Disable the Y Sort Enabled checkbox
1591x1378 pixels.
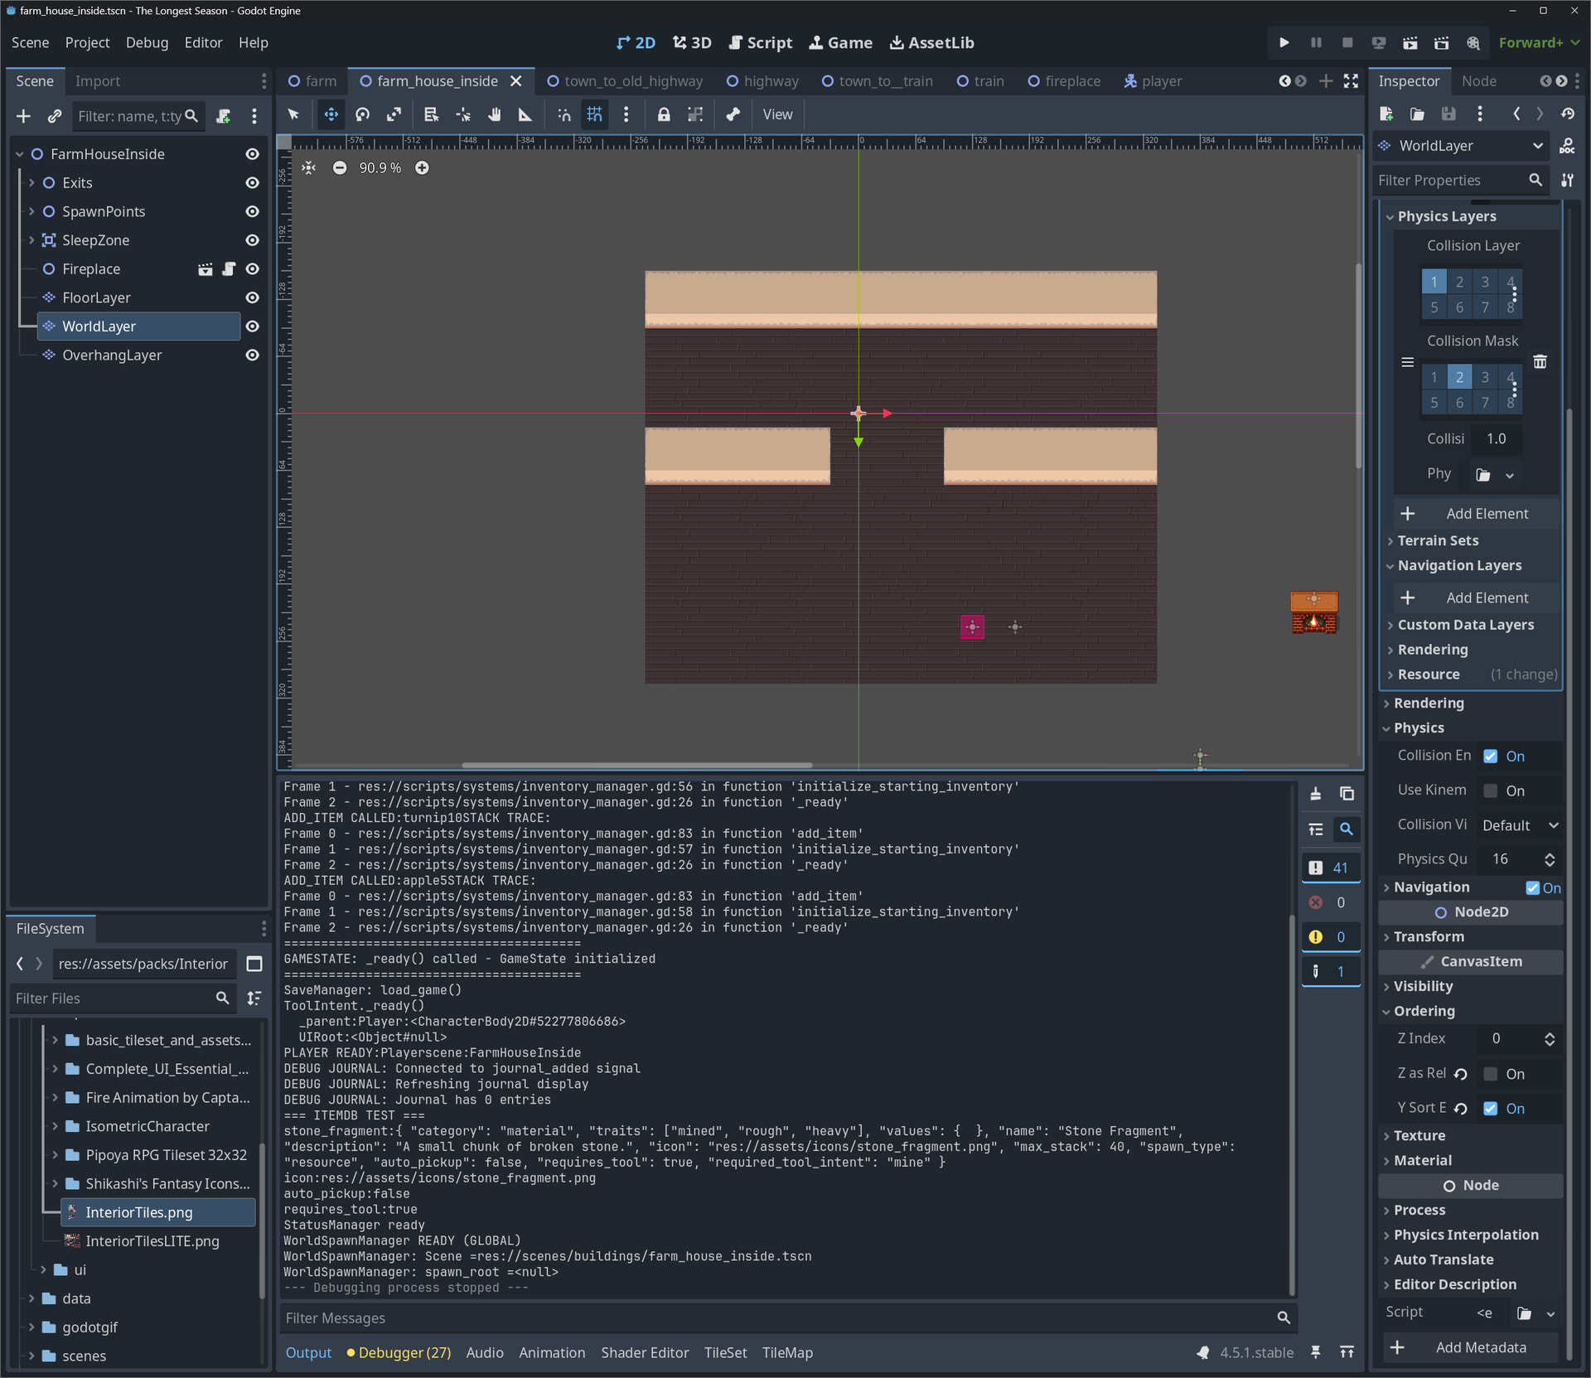click(x=1491, y=1109)
